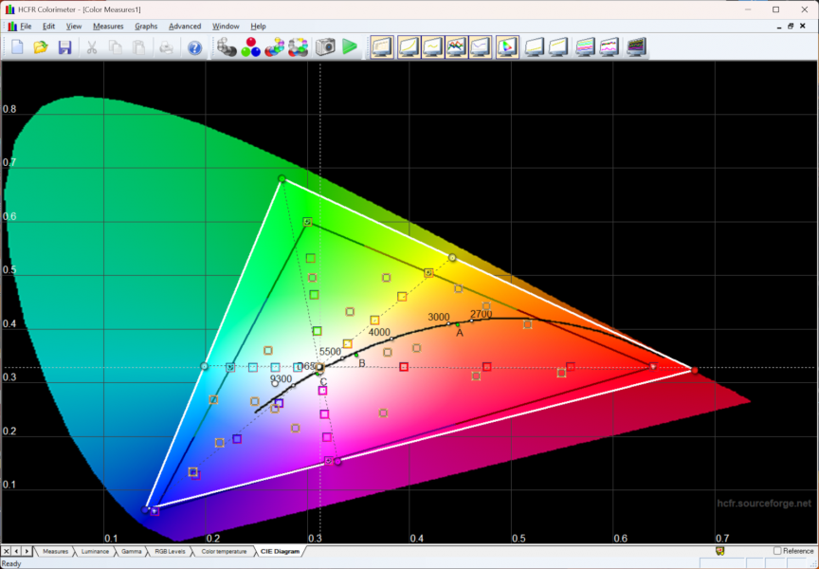819x569 pixels.
Task: Switch to the Luminance tab
Action: coord(95,551)
